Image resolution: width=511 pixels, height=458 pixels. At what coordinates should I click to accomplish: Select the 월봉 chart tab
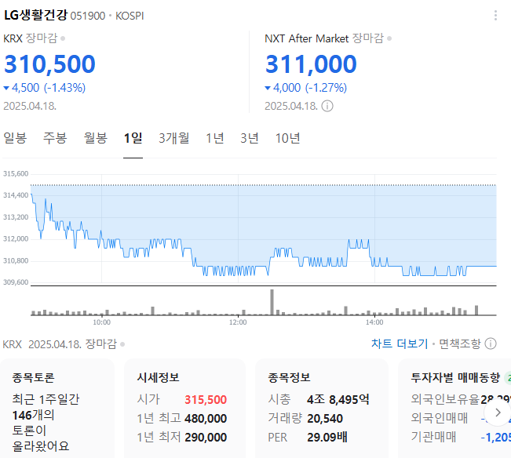point(96,138)
